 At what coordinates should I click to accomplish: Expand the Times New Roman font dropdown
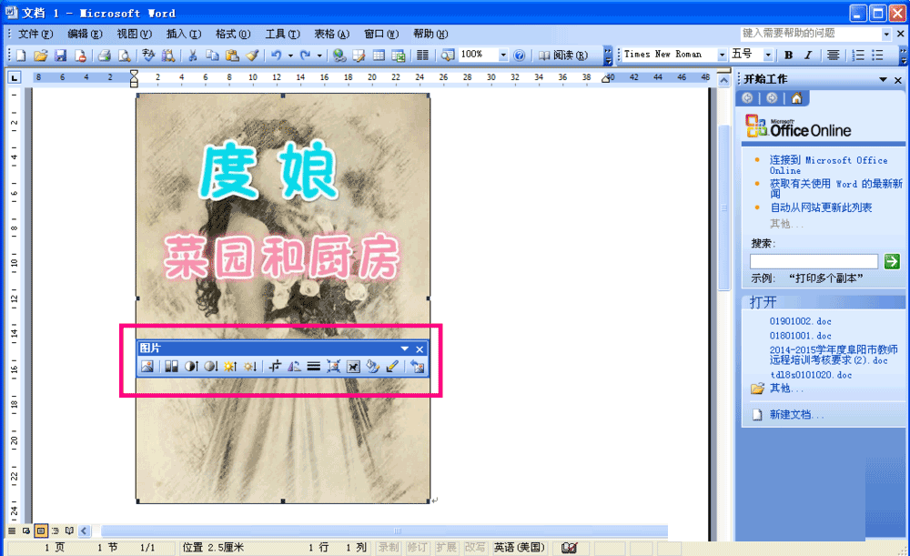click(723, 56)
